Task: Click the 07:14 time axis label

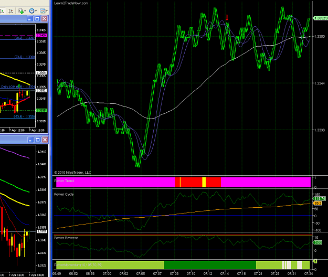Action: click(225, 273)
